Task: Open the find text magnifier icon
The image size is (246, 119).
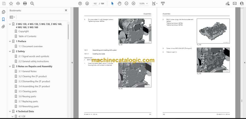Action: (x=32, y=4)
